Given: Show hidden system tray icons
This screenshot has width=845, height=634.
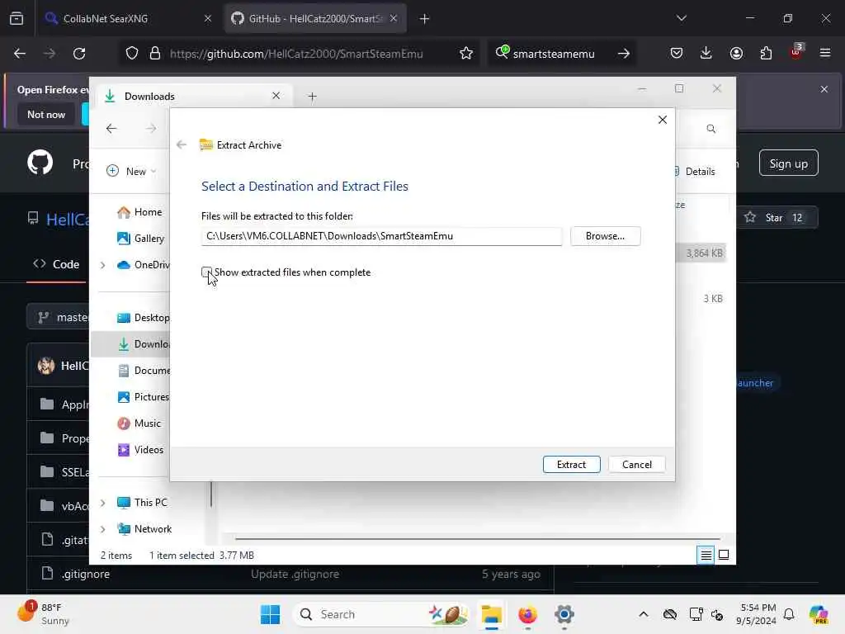Looking at the screenshot, I should (644, 614).
